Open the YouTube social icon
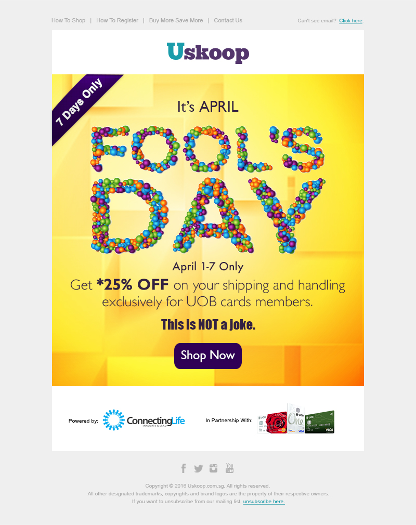Viewport: 416px width, 525px height. [229, 468]
